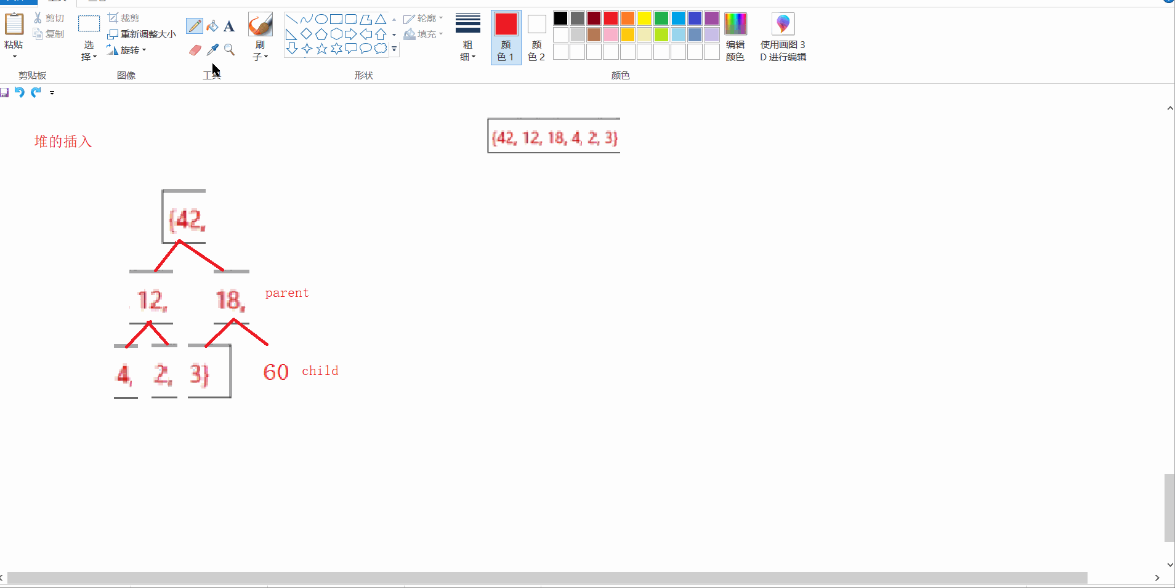Screen dimensions: 1175x588
Task: Pick the Right triangle shape
Action: pyautogui.click(x=292, y=34)
